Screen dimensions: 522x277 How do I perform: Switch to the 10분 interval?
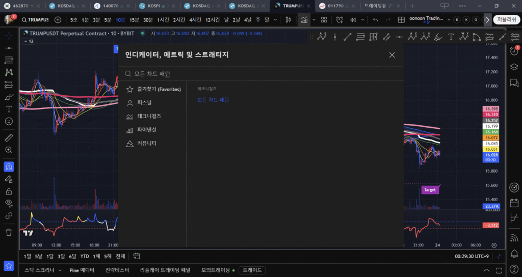(120, 20)
